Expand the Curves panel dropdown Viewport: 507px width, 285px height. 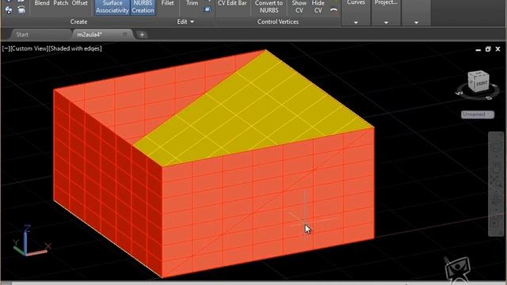click(x=356, y=23)
